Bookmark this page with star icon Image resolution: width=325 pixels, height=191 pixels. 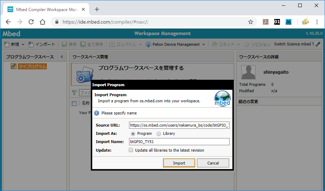point(251,22)
